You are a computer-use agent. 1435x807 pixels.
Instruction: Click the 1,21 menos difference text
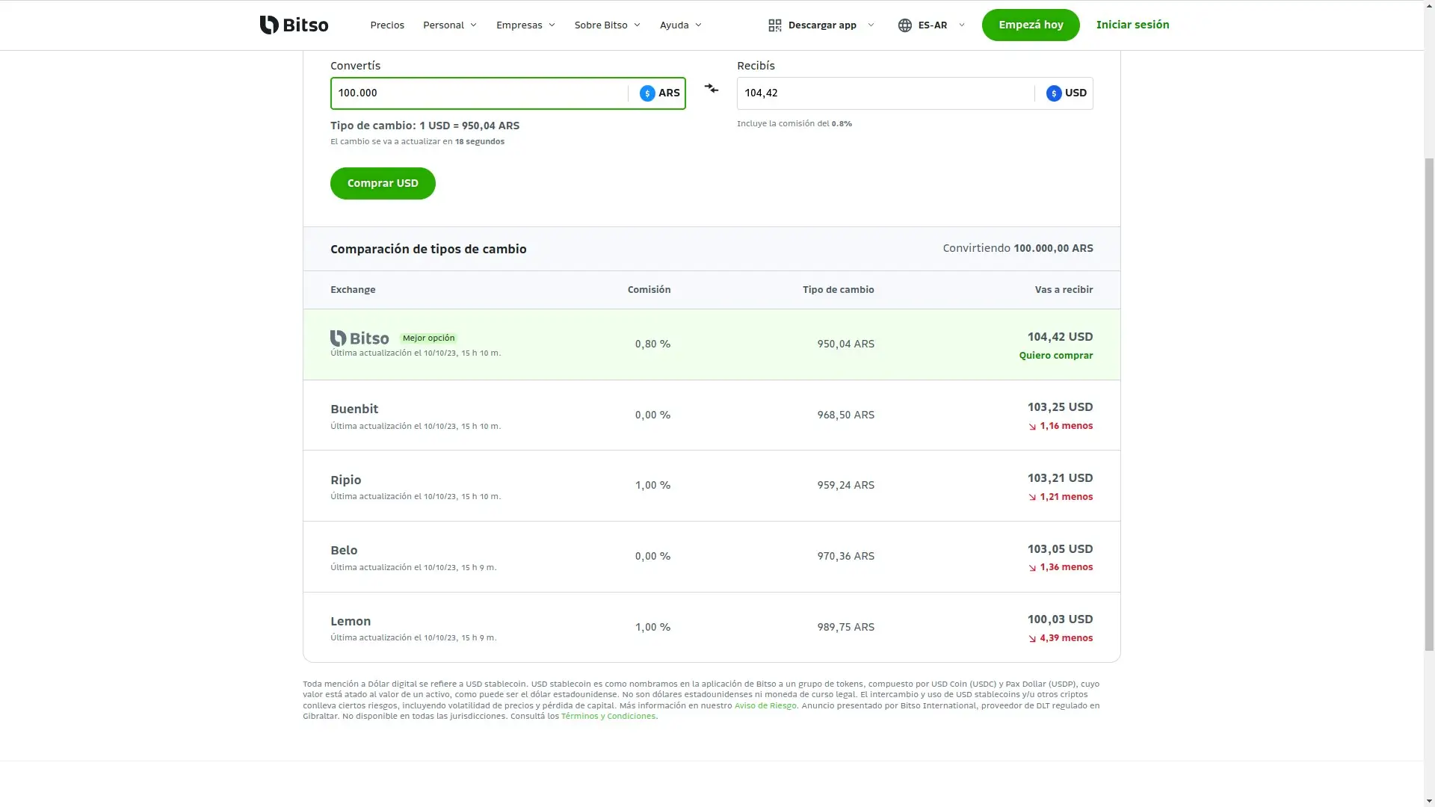1066,497
